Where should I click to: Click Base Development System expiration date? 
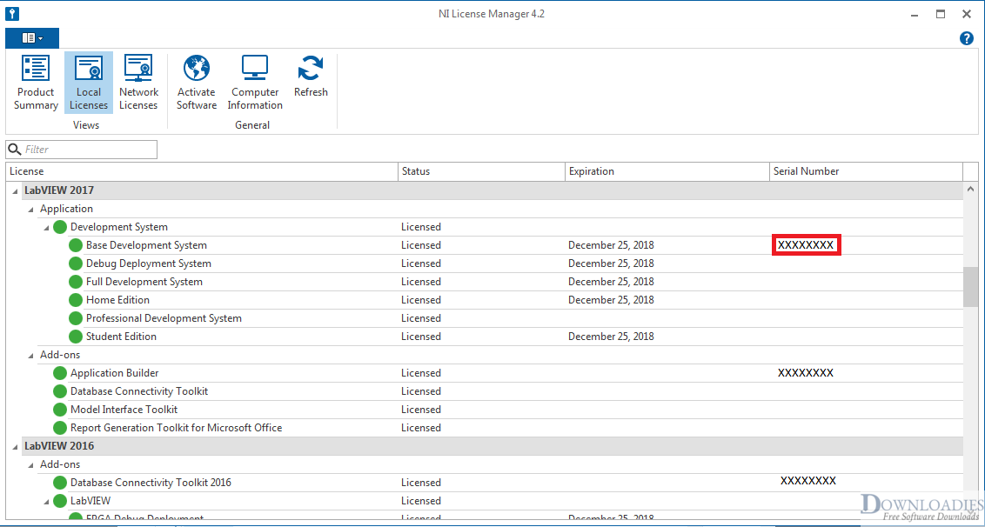click(611, 245)
